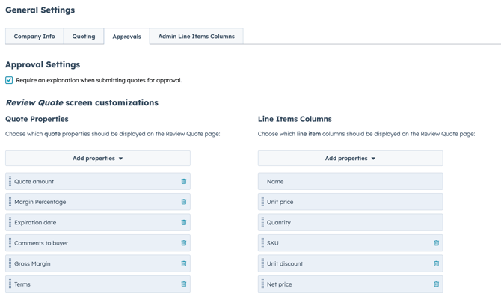This screenshot has height=300, width=501.
Task: Remove the Unit discount column
Action: click(x=436, y=264)
